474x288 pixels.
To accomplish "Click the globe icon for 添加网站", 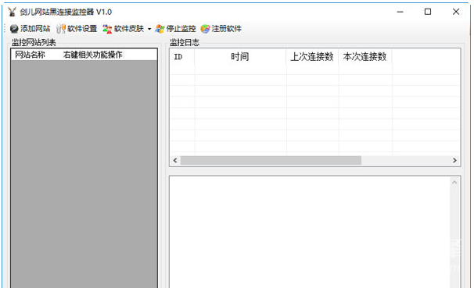I will tap(14, 29).
